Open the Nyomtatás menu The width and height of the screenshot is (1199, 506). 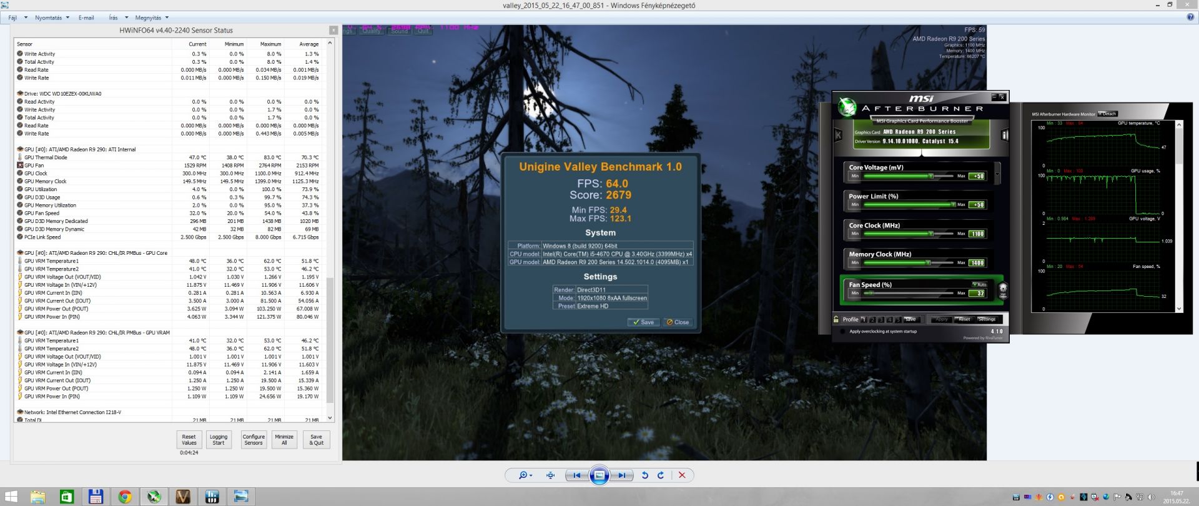point(48,17)
